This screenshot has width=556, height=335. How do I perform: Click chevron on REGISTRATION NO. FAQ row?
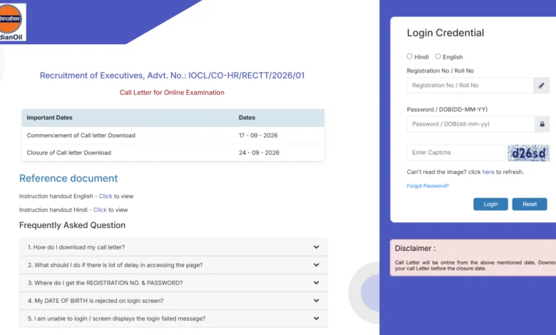pyautogui.click(x=316, y=282)
